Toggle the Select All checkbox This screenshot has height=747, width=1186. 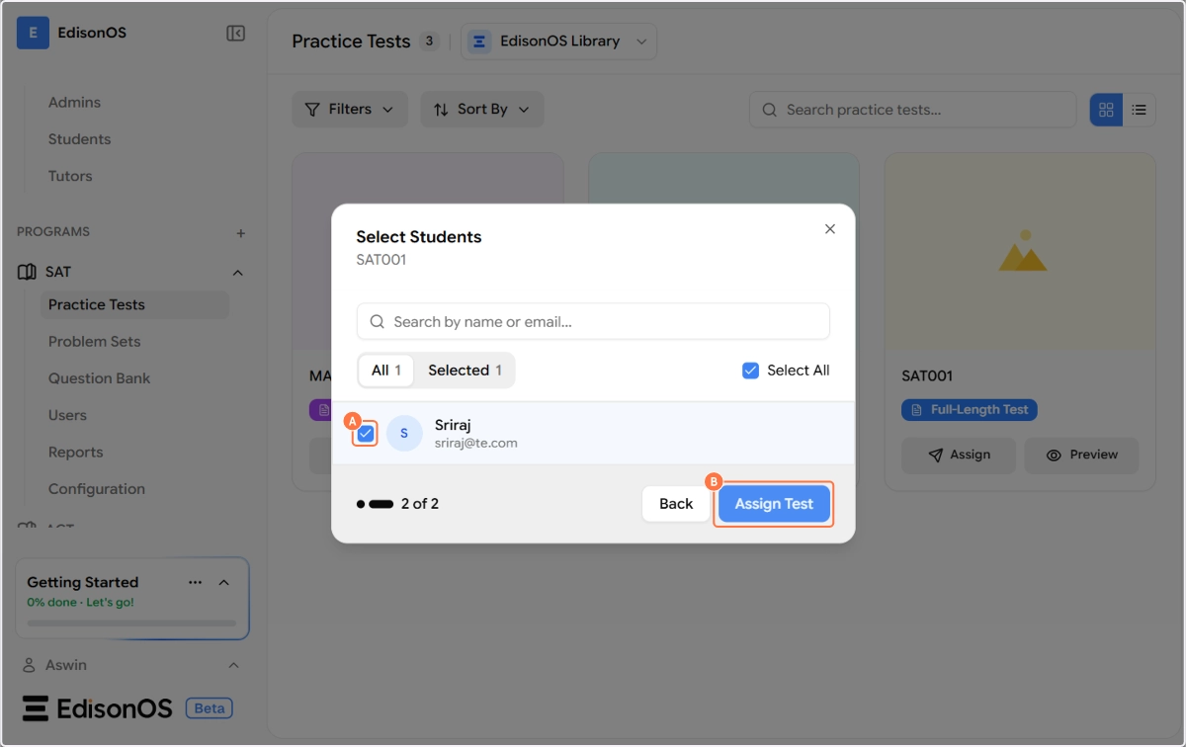coord(750,371)
